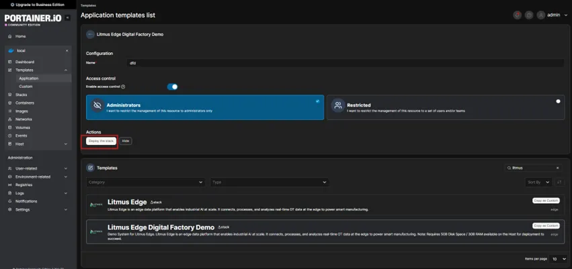Select the Litmus Edge template title
This screenshot has width=572, height=269.
[127, 202]
